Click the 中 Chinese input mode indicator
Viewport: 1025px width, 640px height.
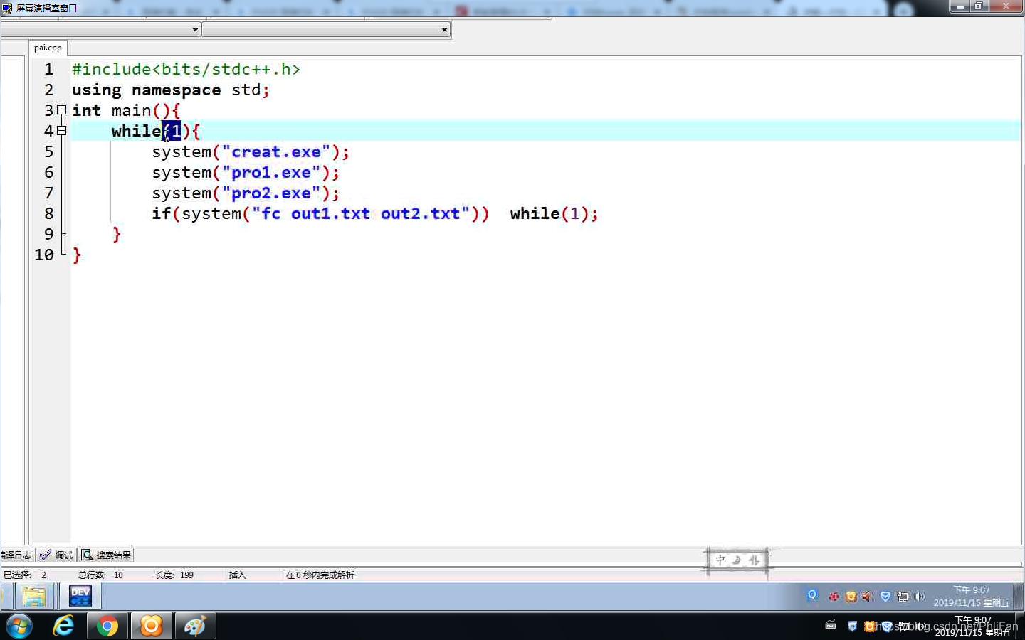720,560
